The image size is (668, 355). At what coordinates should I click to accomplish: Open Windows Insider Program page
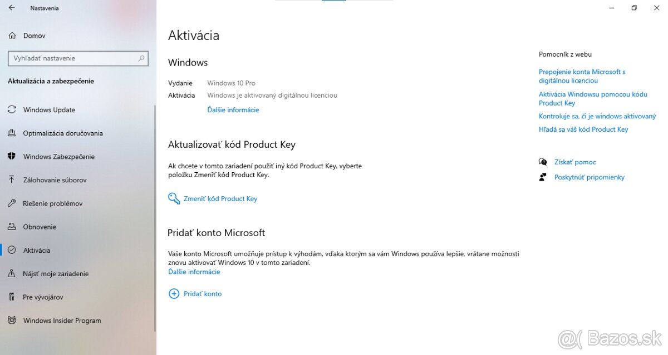[62, 321]
